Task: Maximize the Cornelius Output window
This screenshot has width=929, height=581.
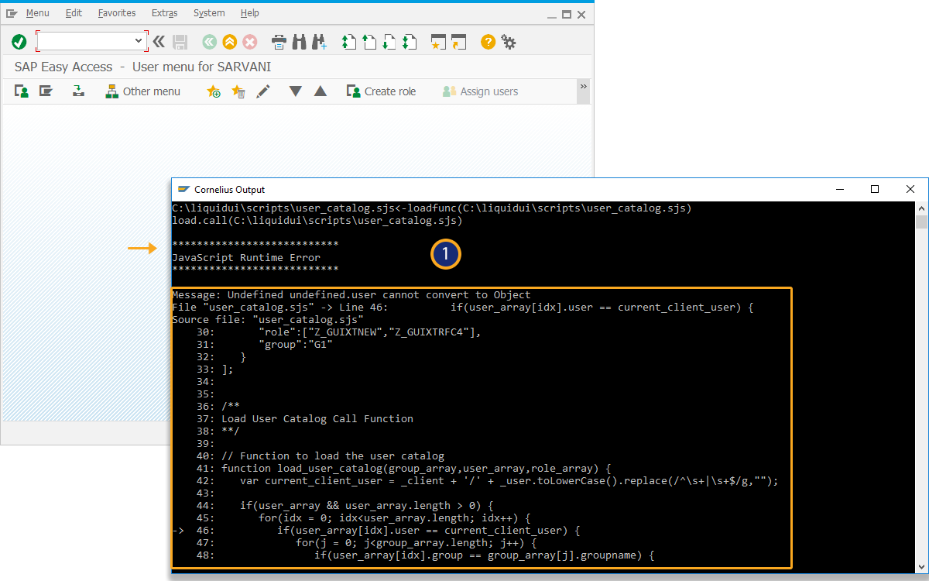Action: point(875,189)
